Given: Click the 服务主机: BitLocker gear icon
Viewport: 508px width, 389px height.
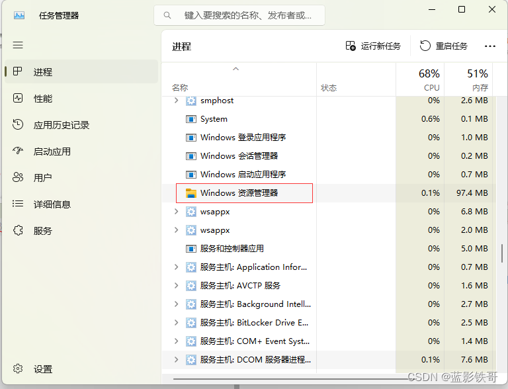Looking at the screenshot, I should coord(190,323).
